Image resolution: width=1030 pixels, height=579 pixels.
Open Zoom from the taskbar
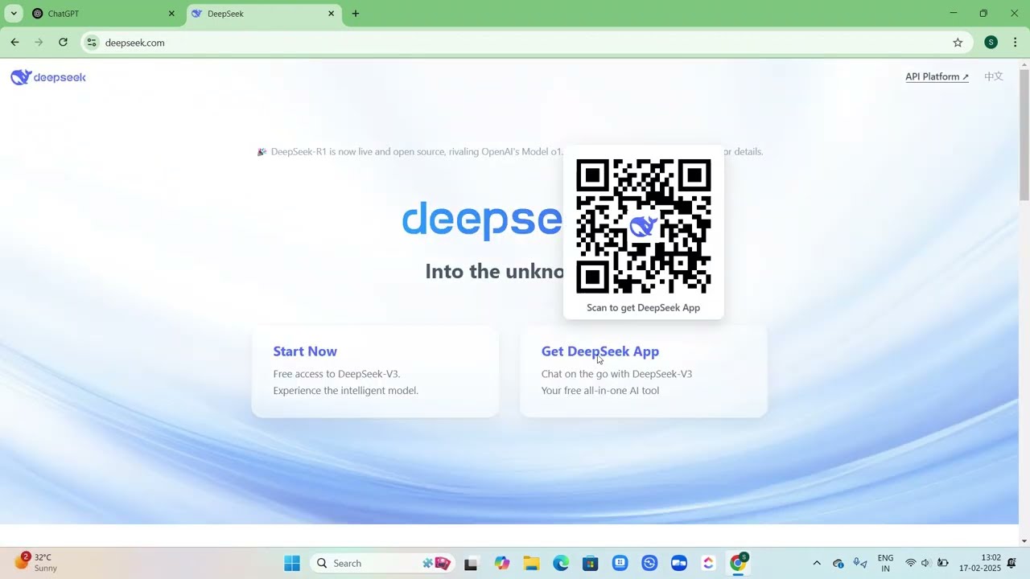point(679,563)
